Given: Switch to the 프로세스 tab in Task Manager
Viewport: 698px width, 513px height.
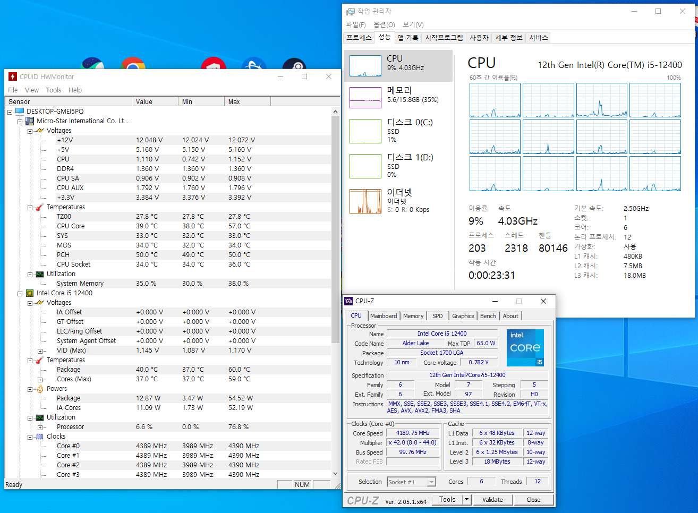Looking at the screenshot, I should pos(359,38).
